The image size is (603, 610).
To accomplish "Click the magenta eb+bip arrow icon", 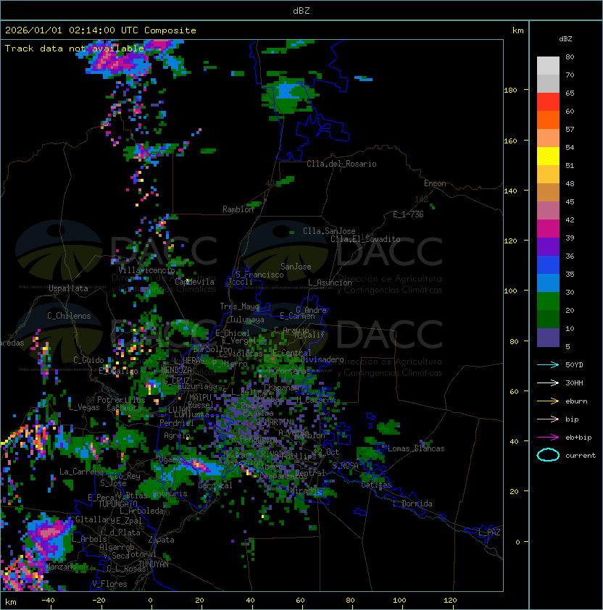I will [x=548, y=437].
